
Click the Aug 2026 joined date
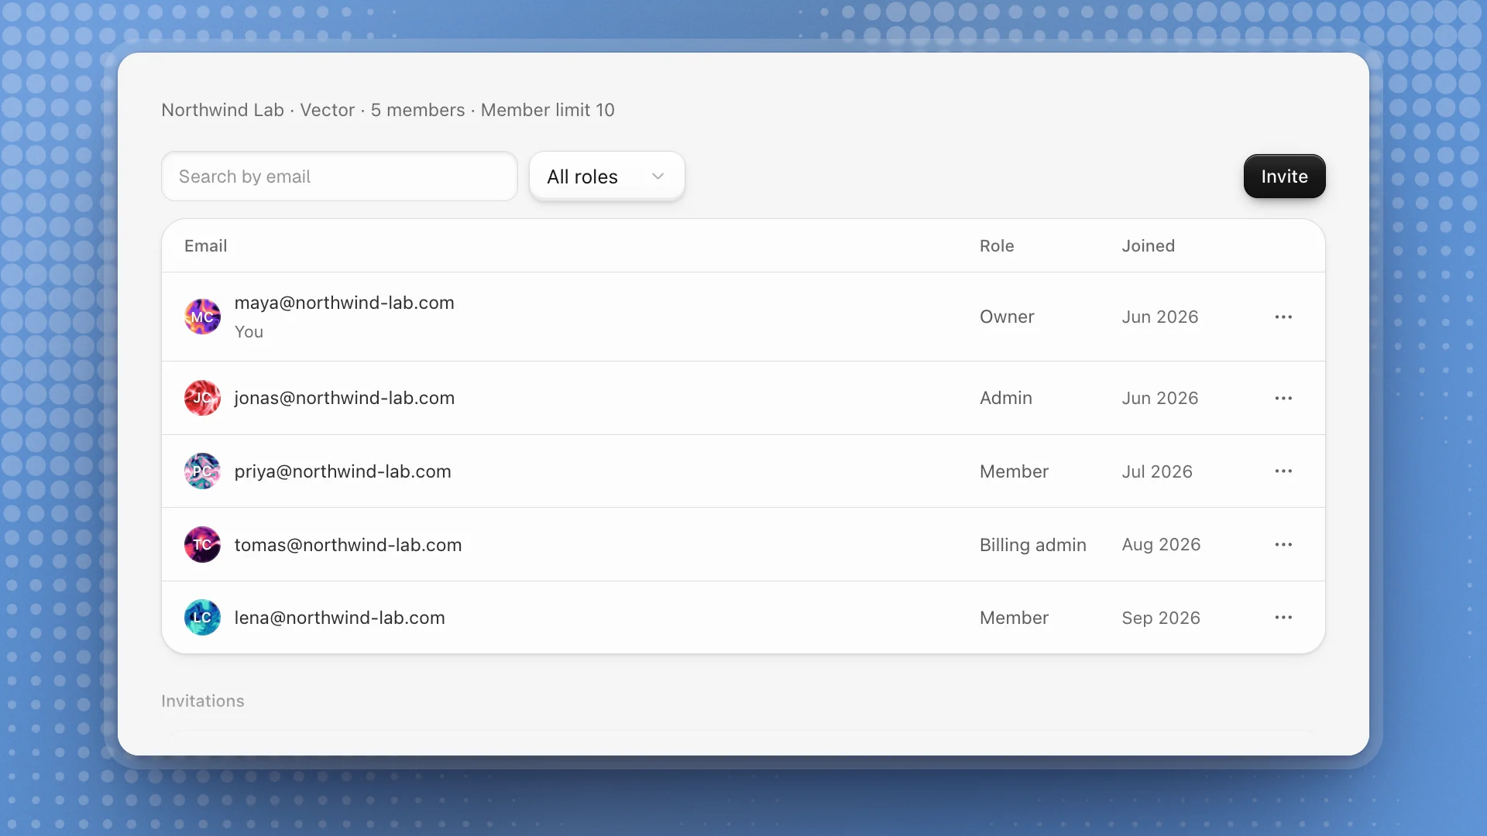click(1161, 545)
